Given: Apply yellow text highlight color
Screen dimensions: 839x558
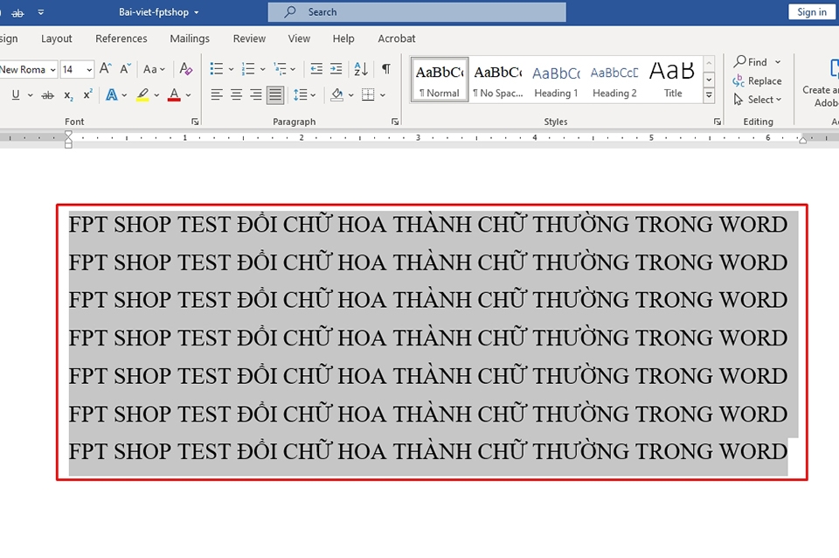Looking at the screenshot, I should click(x=142, y=94).
